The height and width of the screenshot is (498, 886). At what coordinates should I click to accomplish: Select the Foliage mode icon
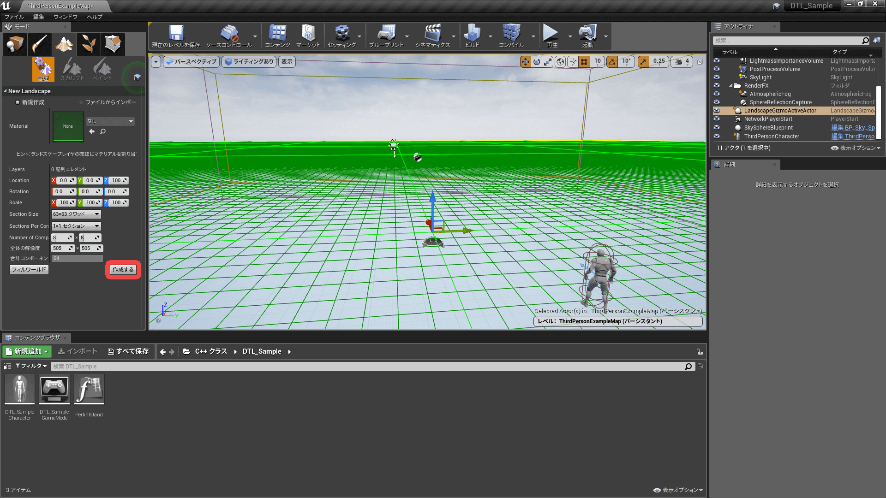88,44
